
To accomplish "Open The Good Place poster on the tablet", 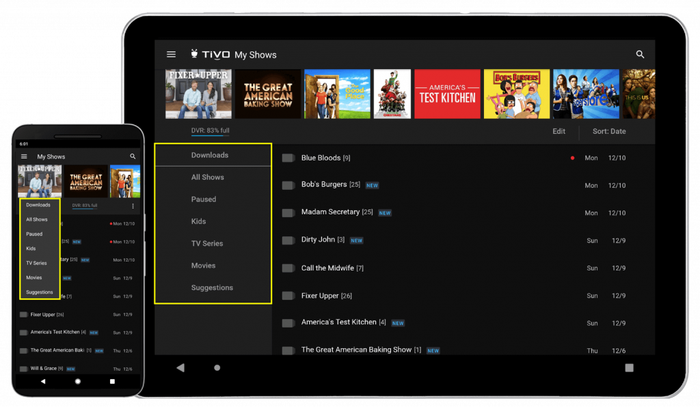I will pos(337,94).
